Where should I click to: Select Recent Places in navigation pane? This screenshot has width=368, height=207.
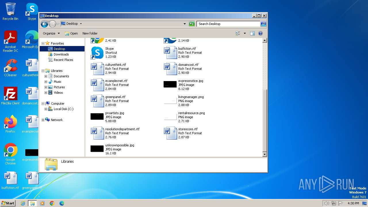(x=63, y=60)
